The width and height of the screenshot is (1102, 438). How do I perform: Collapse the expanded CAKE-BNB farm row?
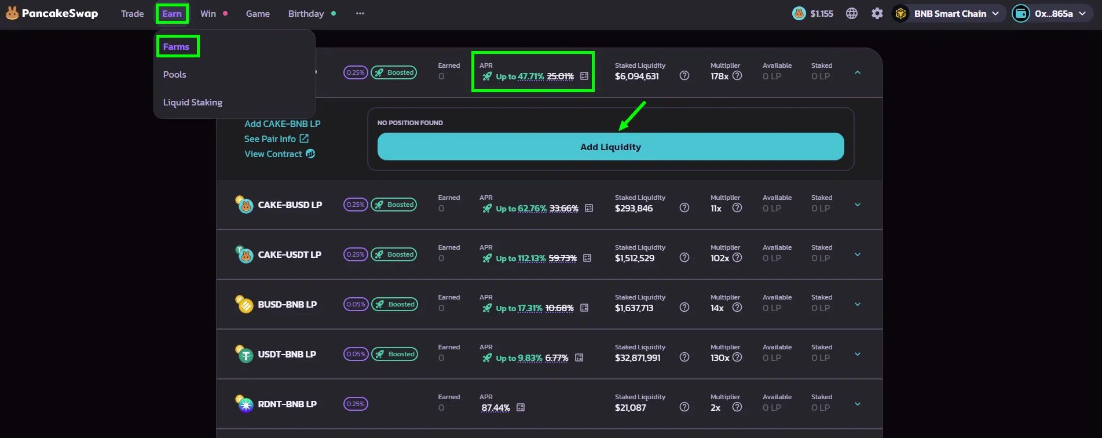tap(858, 72)
